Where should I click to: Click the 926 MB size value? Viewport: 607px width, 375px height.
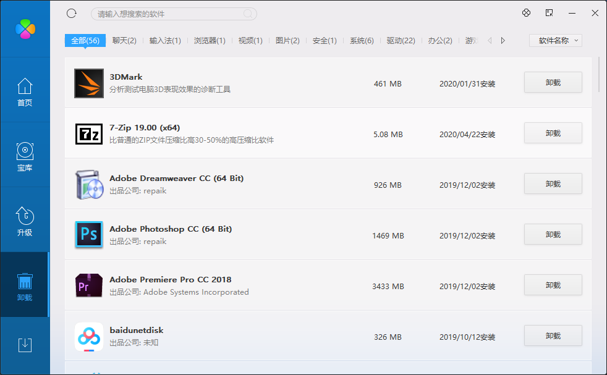388,185
